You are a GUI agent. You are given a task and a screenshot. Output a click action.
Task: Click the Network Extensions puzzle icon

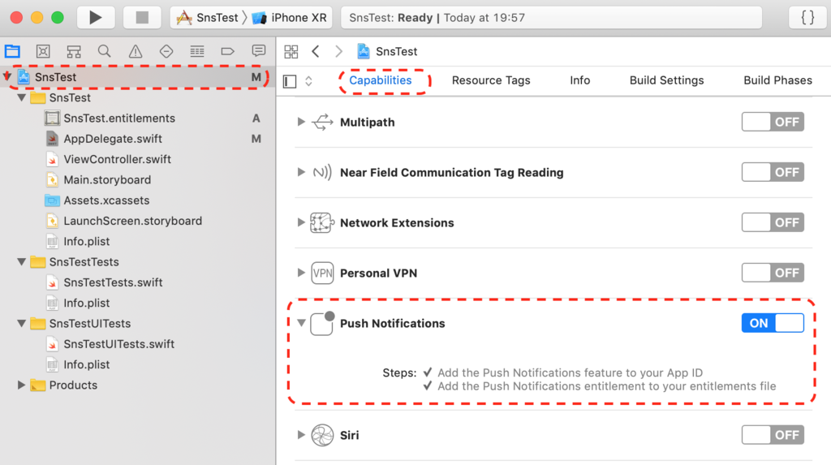322,222
